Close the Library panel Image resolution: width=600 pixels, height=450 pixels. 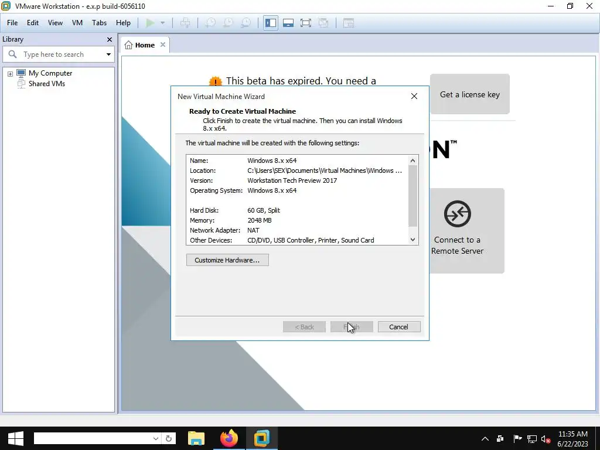(x=110, y=39)
